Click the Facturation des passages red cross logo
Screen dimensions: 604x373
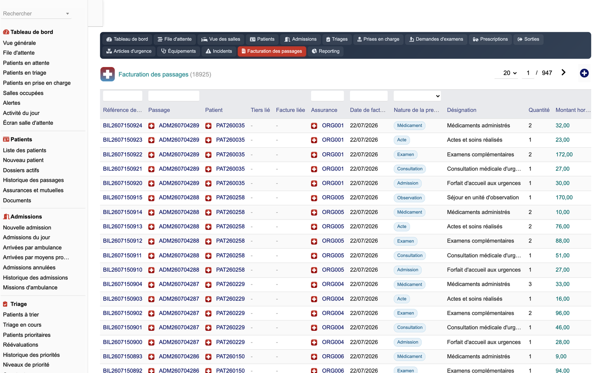pyautogui.click(x=107, y=74)
